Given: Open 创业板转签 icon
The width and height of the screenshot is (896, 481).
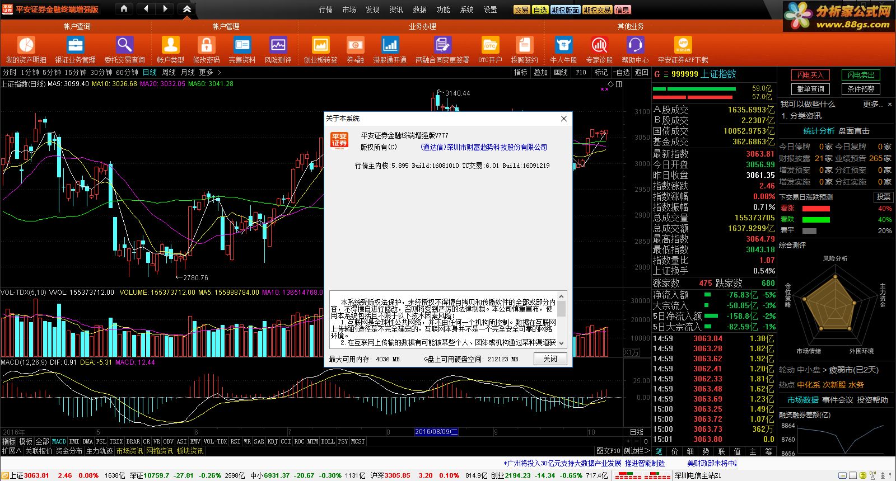Looking at the screenshot, I should click(320, 45).
